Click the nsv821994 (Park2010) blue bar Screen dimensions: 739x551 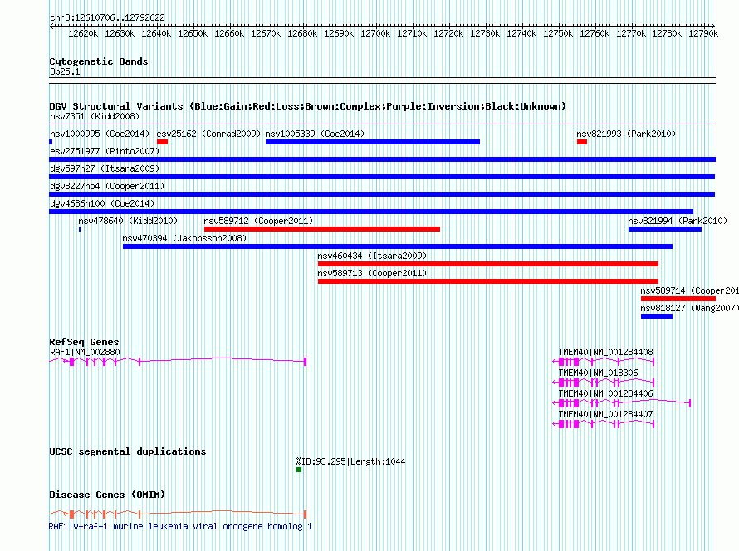click(664, 229)
